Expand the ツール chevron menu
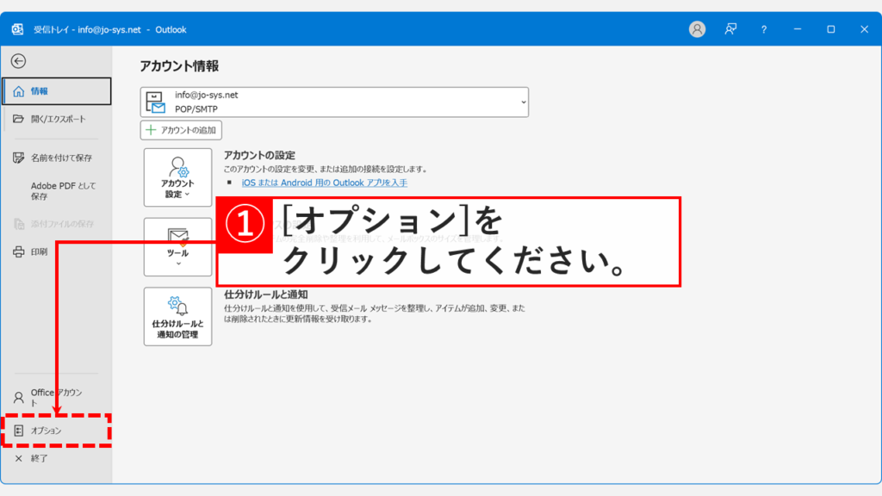 [177, 261]
